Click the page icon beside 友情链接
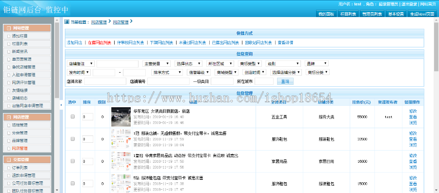439x193 pixels. (9, 90)
